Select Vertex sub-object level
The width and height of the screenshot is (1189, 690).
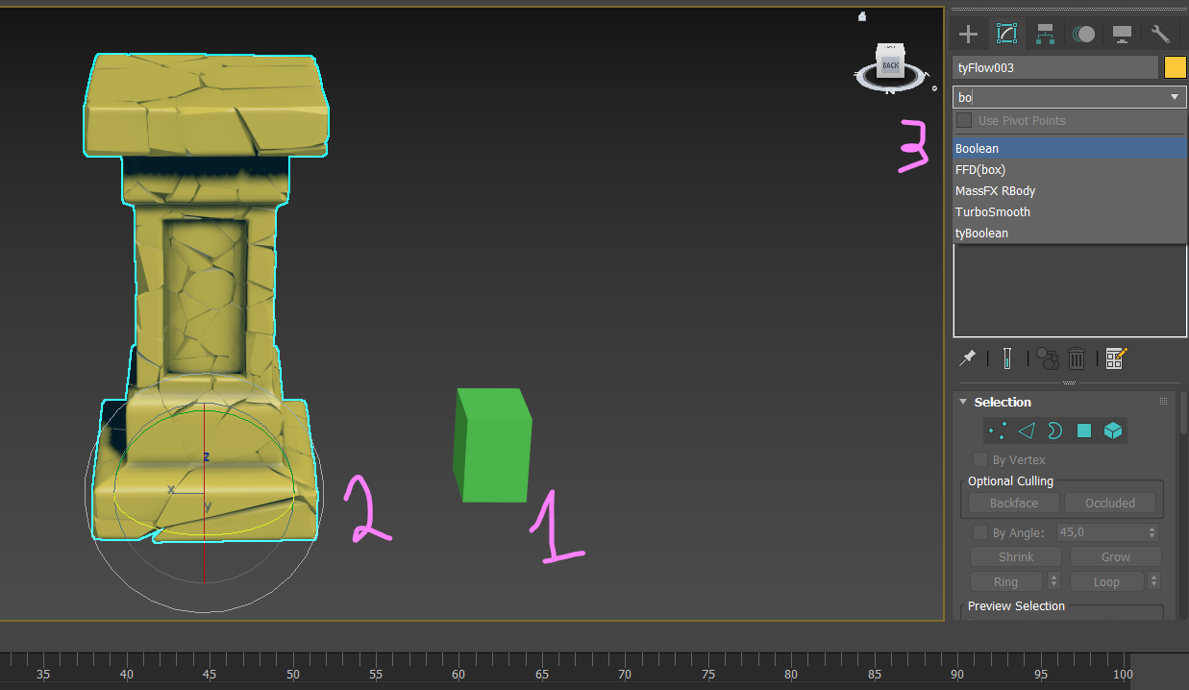[x=997, y=431]
